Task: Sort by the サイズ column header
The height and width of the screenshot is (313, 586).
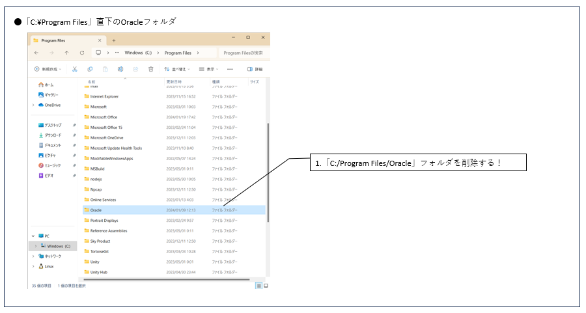Action: (x=255, y=81)
